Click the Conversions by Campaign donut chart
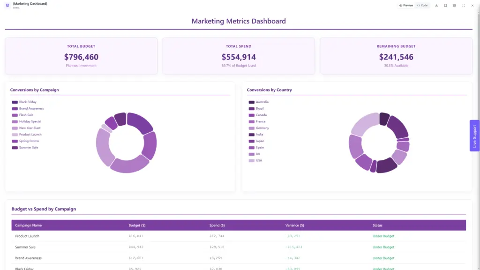 pos(127,142)
